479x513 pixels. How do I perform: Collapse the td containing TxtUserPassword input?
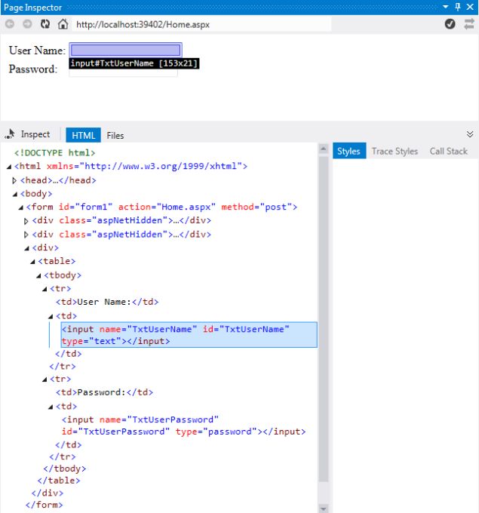coord(50,407)
